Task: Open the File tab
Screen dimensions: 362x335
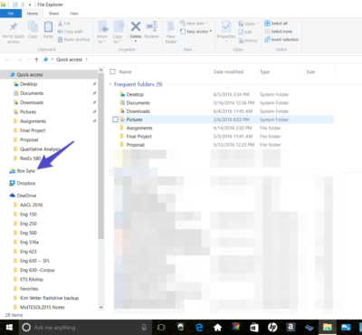Action: [x=11, y=14]
